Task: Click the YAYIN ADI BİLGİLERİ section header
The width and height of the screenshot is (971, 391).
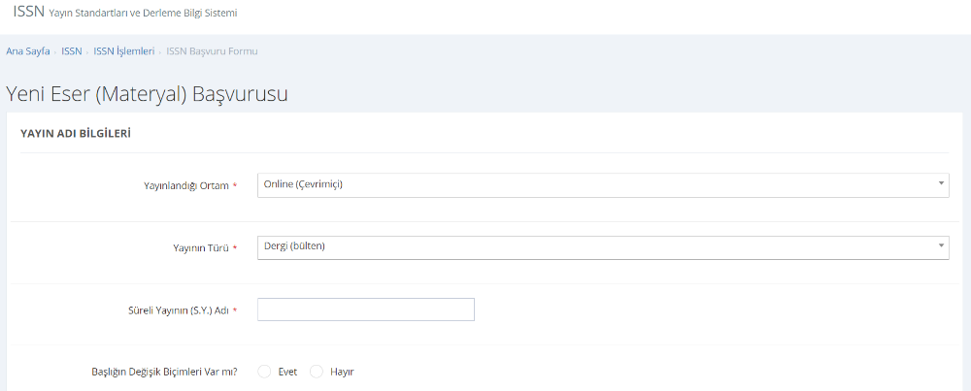Action: click(x=76, y=133)
